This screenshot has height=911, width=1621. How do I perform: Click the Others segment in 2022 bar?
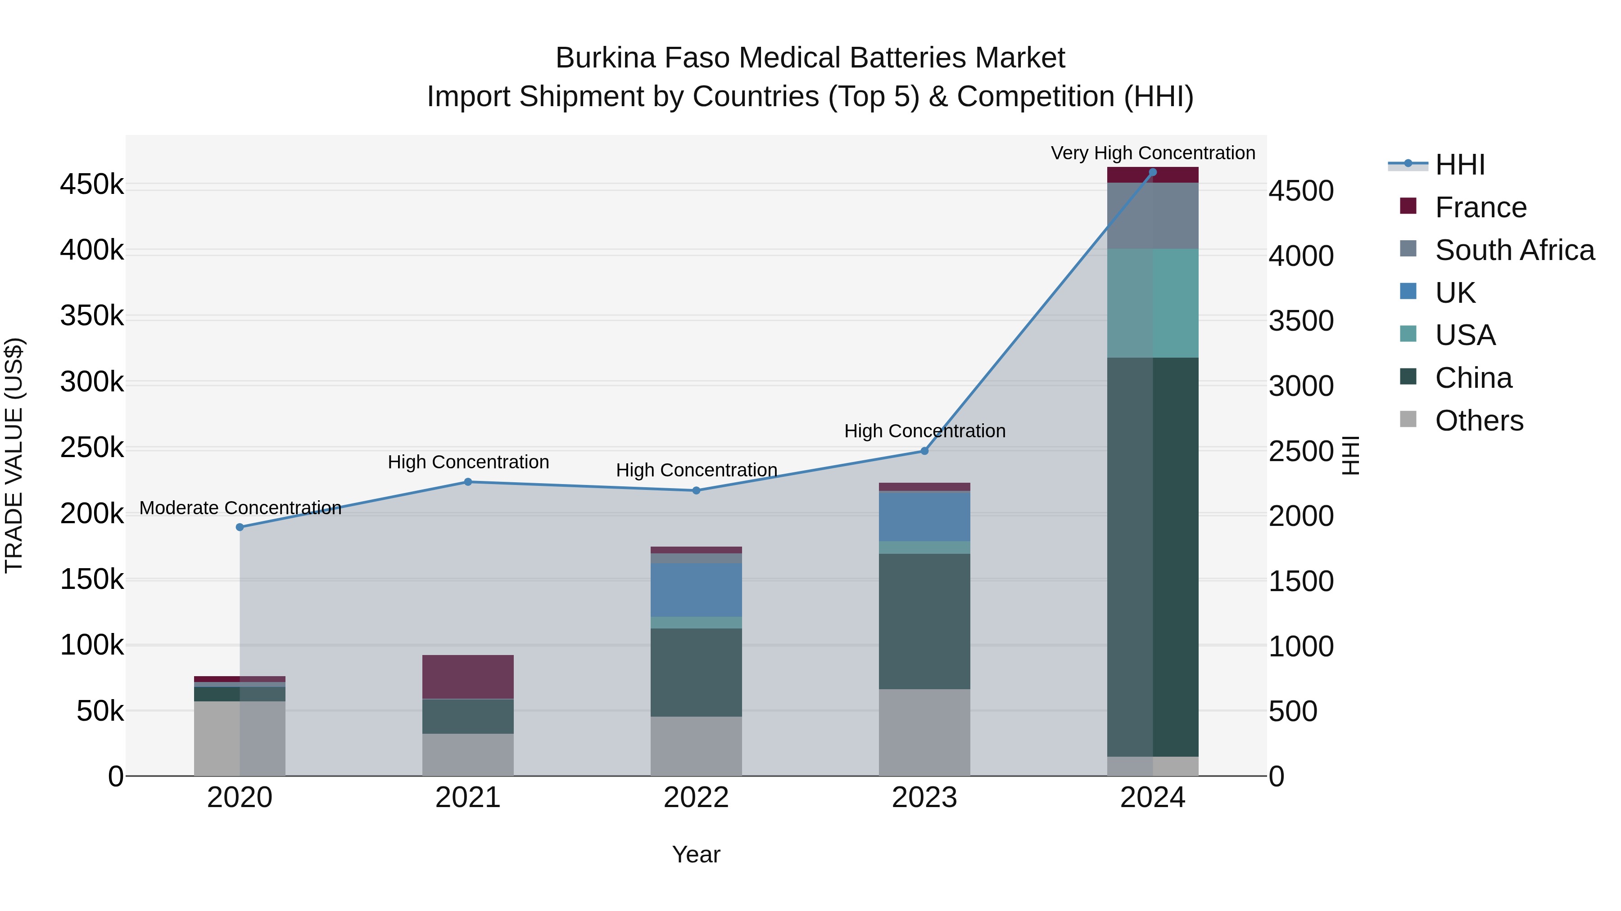696,746
